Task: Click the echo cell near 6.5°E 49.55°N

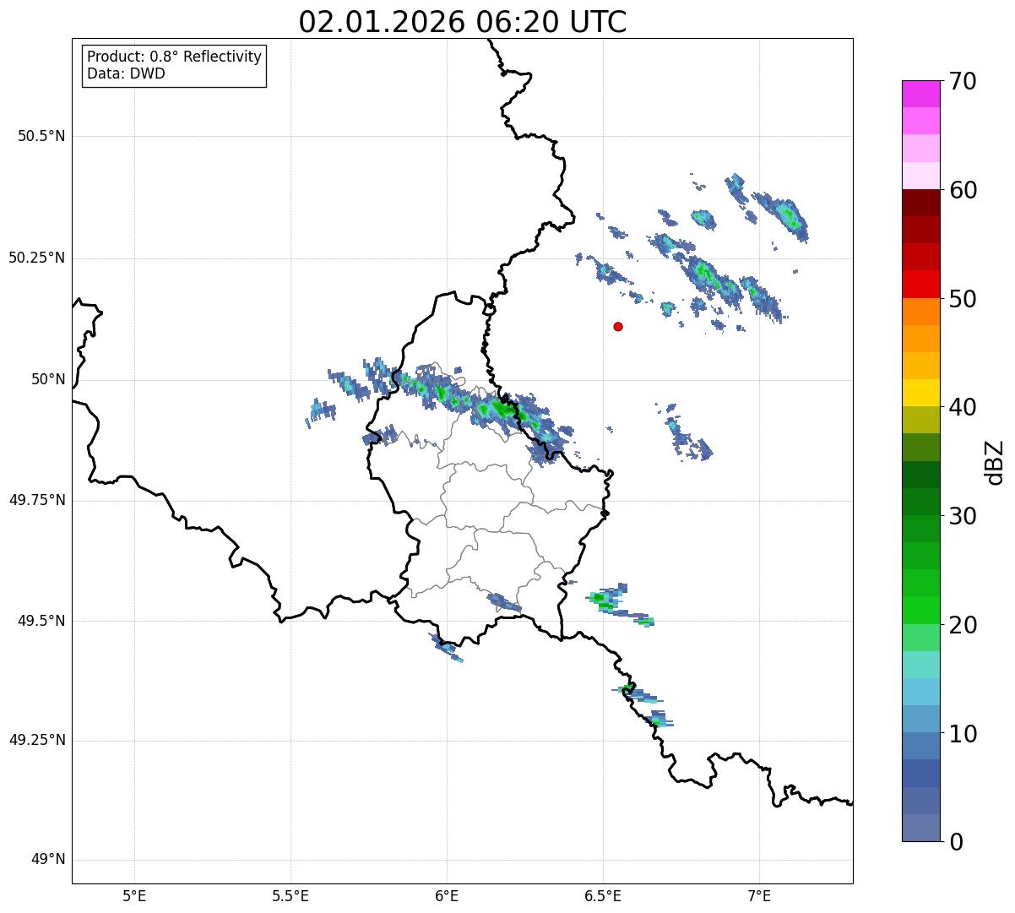Action: point(606,600)
